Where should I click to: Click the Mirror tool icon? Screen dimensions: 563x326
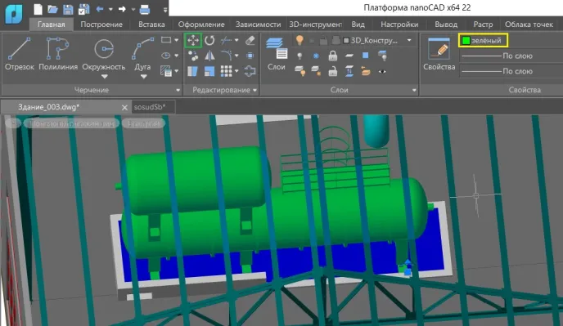point(209,56)
